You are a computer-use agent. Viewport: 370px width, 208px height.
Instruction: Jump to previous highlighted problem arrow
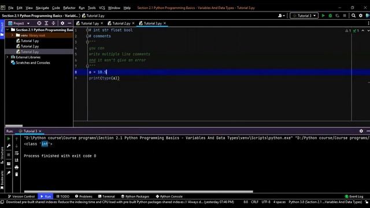pyautogui.click(x=363, y=31)
